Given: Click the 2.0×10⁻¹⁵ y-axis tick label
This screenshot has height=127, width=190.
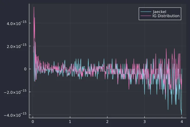Looking at the screenshot, I should (16, 46).
